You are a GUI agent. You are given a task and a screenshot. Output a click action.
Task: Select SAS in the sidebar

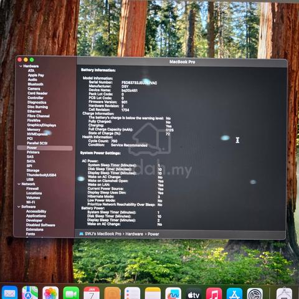pyautogui.click(x=30, y=157)
